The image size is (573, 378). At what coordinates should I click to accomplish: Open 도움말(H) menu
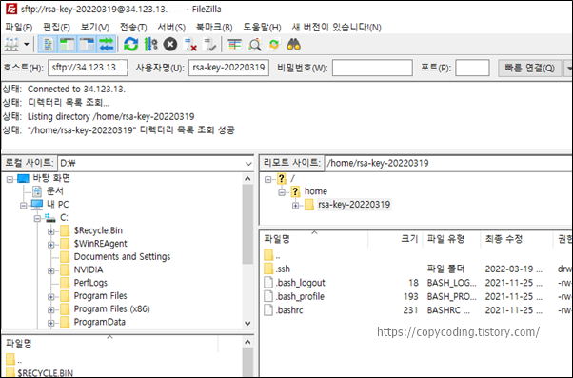coord(262,27)
